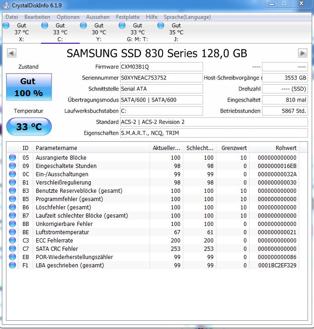Click the Schlecht... column header
This screenshot has width=314, height=329.
coord(200,148)
